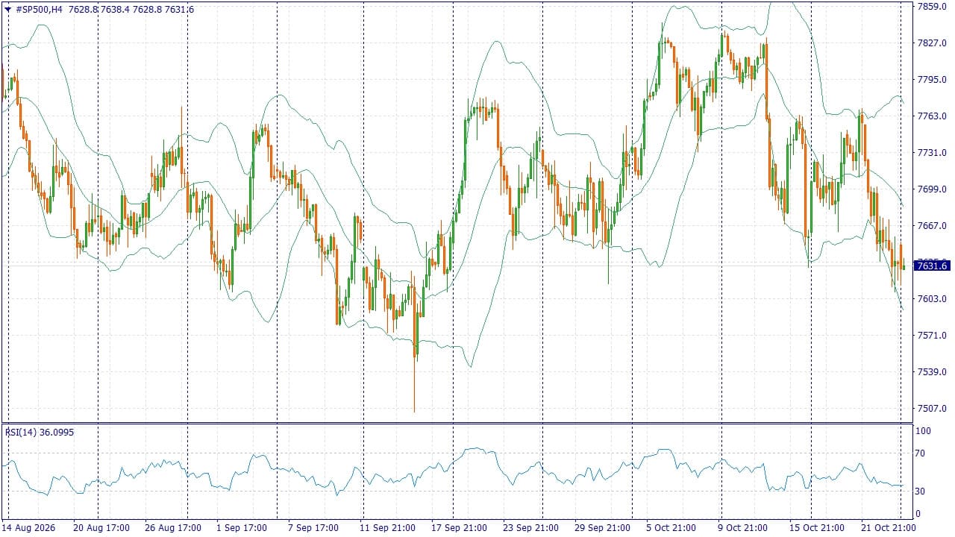Click the 15 Oct 21:00 time label
The image size is (955, 537).
point(818,527)
